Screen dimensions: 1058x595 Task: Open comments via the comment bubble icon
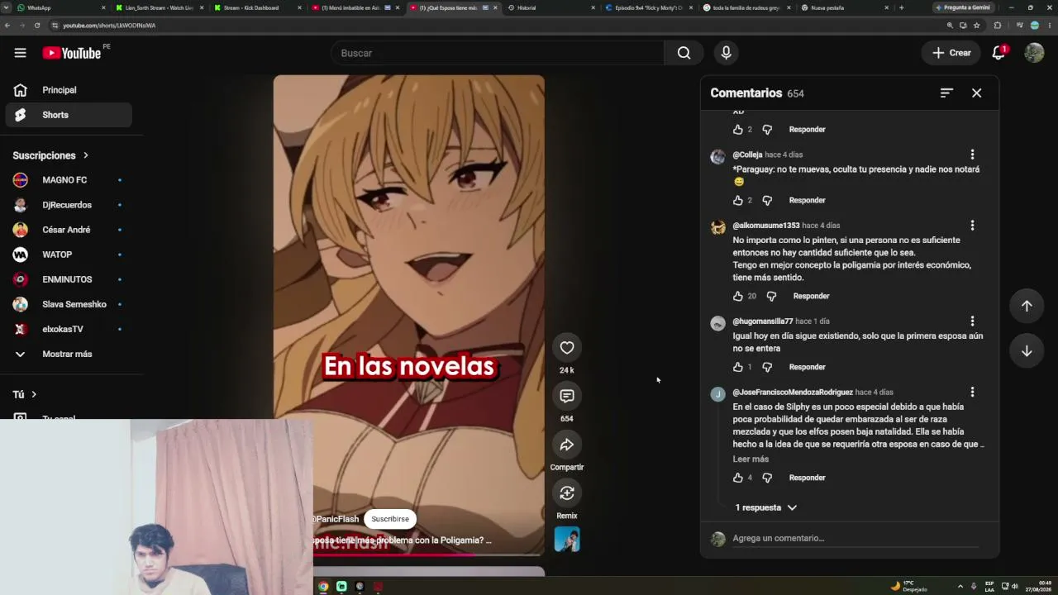tap(566, 397)
